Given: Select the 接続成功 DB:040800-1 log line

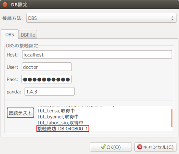Looking at the screenshot, I should click(62, 129).
